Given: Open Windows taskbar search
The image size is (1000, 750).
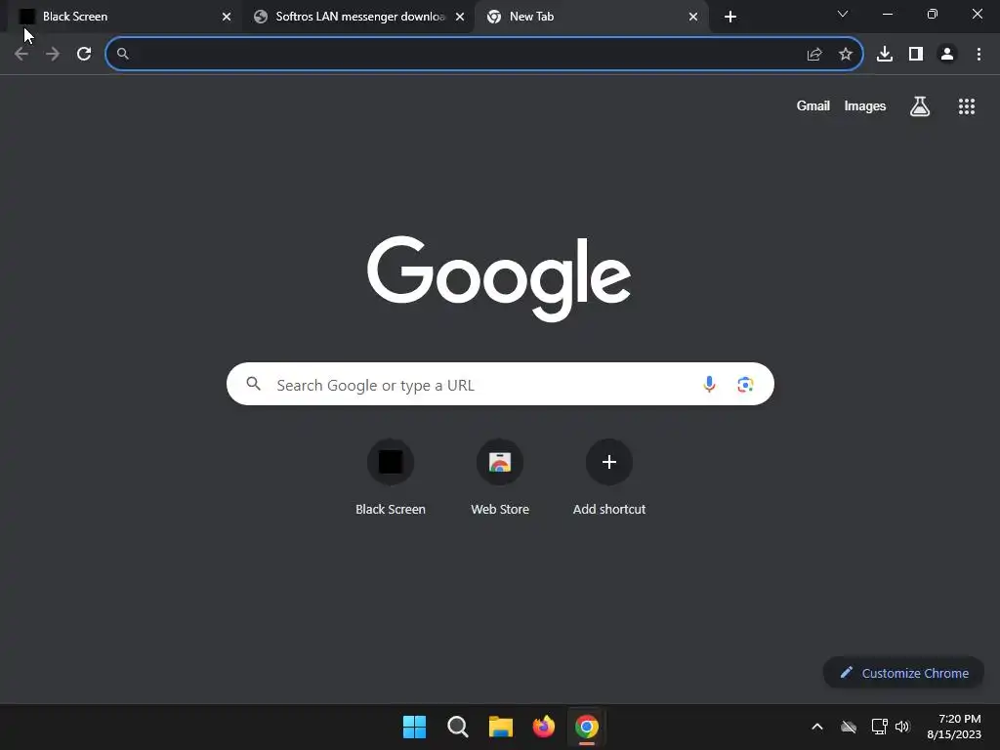Looking at the screenshot, I should tap(458, 727).
